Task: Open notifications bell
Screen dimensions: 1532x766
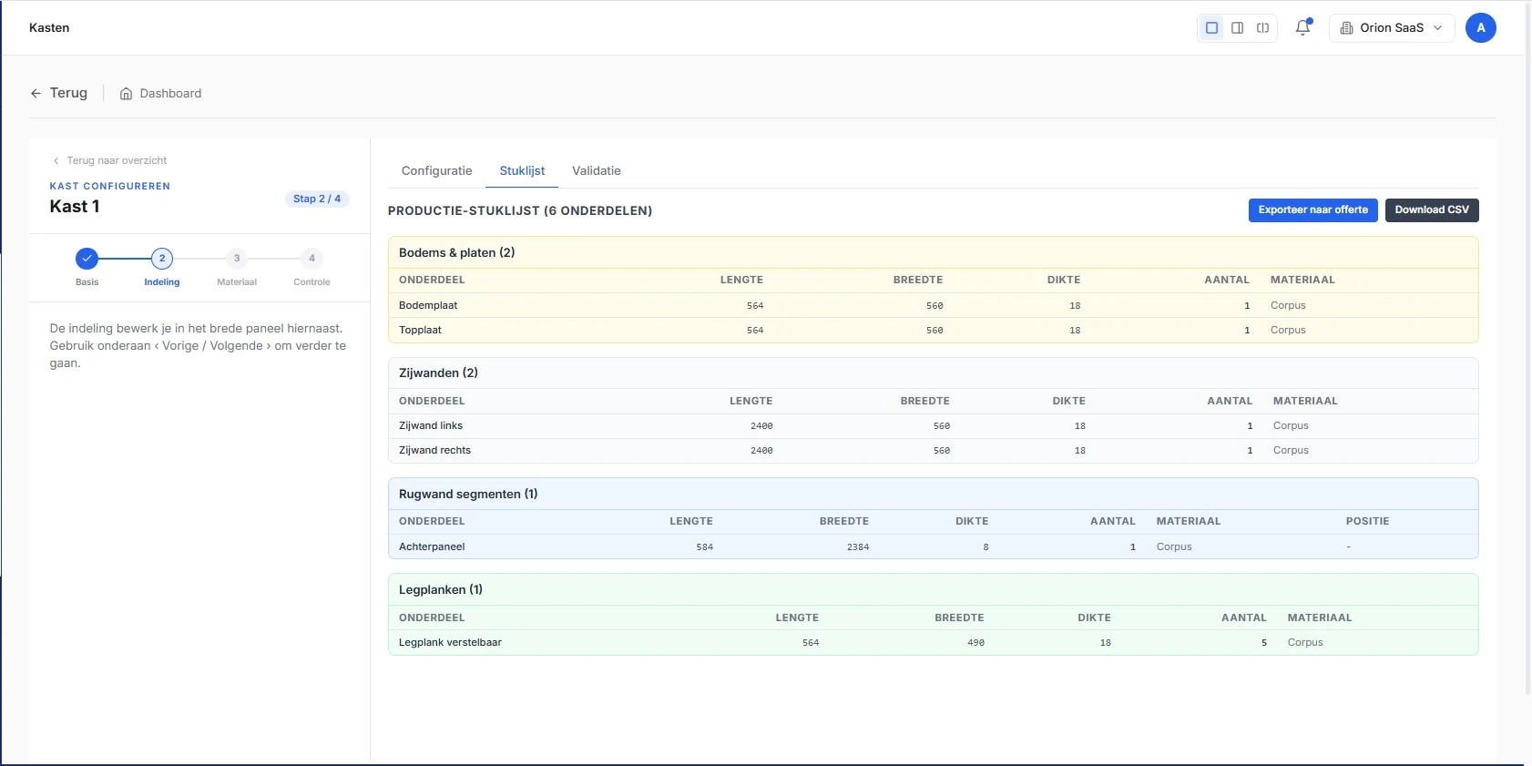Action: click(x=1303, y=27)
